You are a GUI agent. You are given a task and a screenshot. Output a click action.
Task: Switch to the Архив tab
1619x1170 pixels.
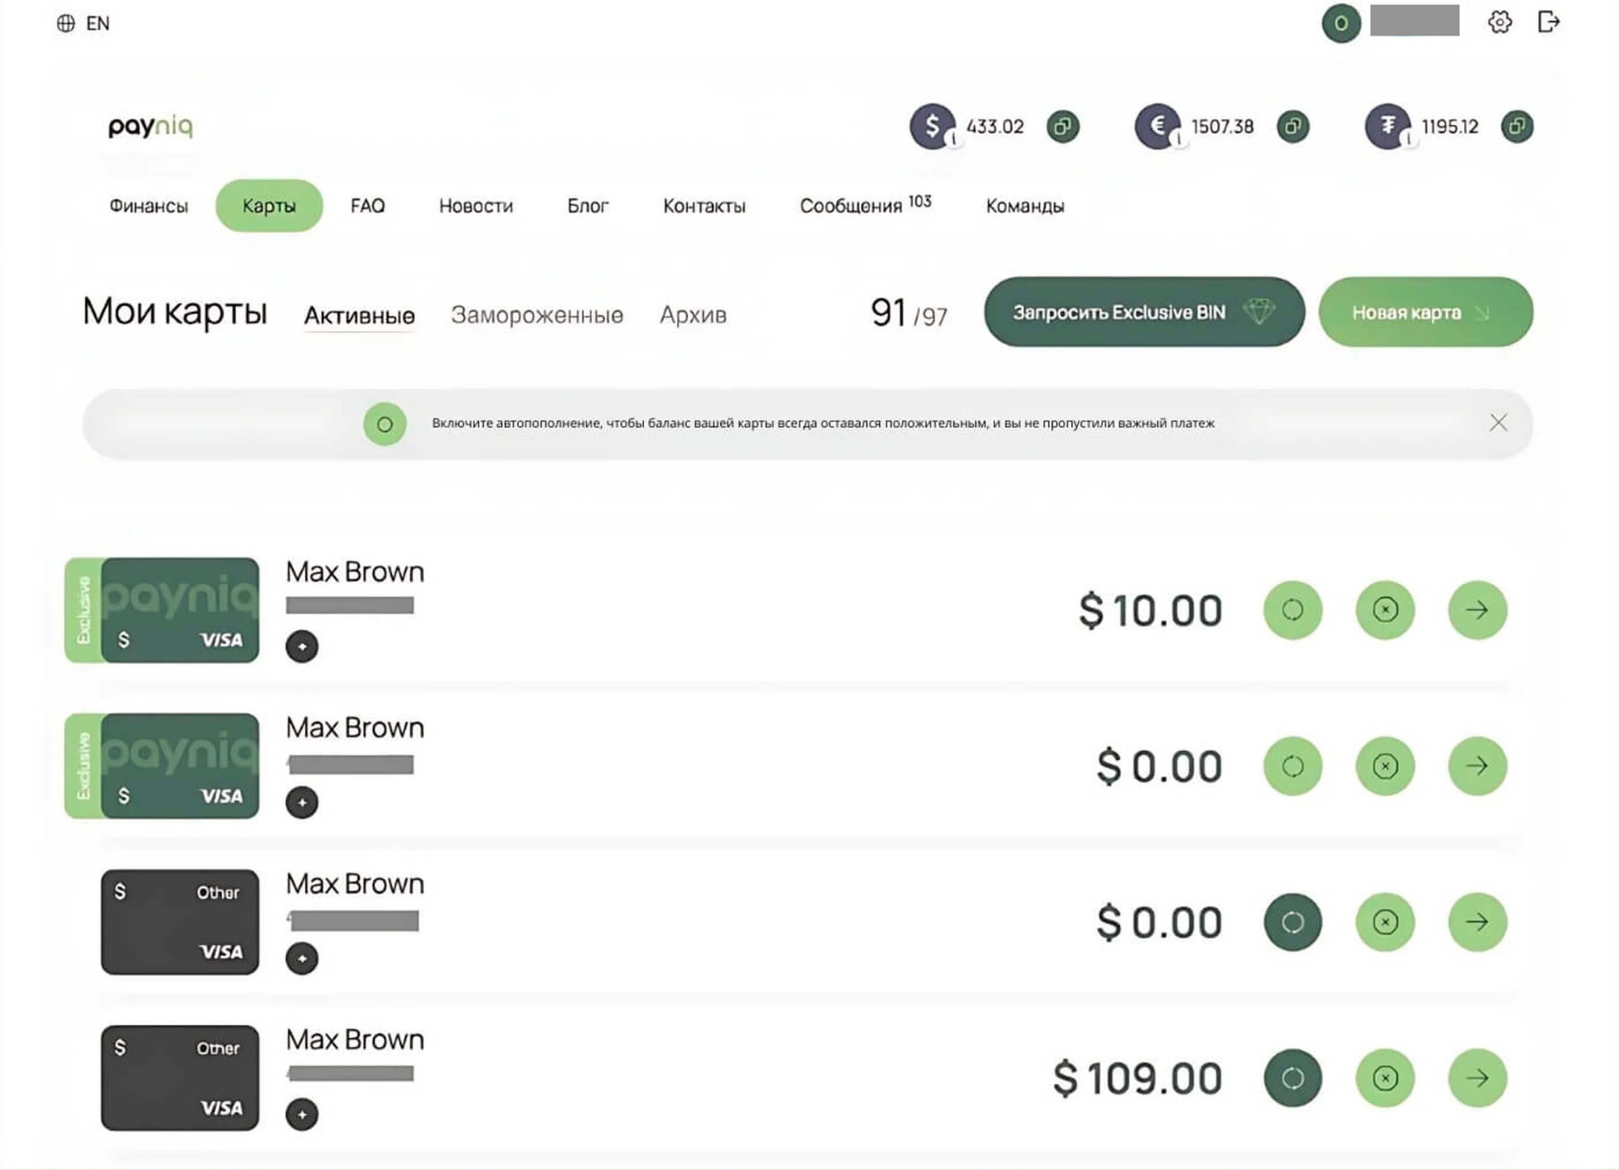tap(693, 315)
